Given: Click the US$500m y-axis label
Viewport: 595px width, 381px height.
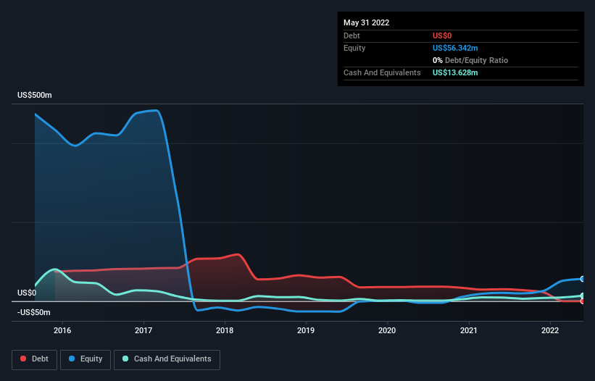Looking at the screenshot, I should [x=35, y=95].
